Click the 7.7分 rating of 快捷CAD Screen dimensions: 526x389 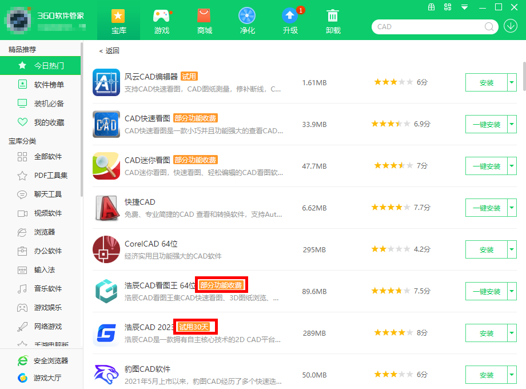point(422,208)
